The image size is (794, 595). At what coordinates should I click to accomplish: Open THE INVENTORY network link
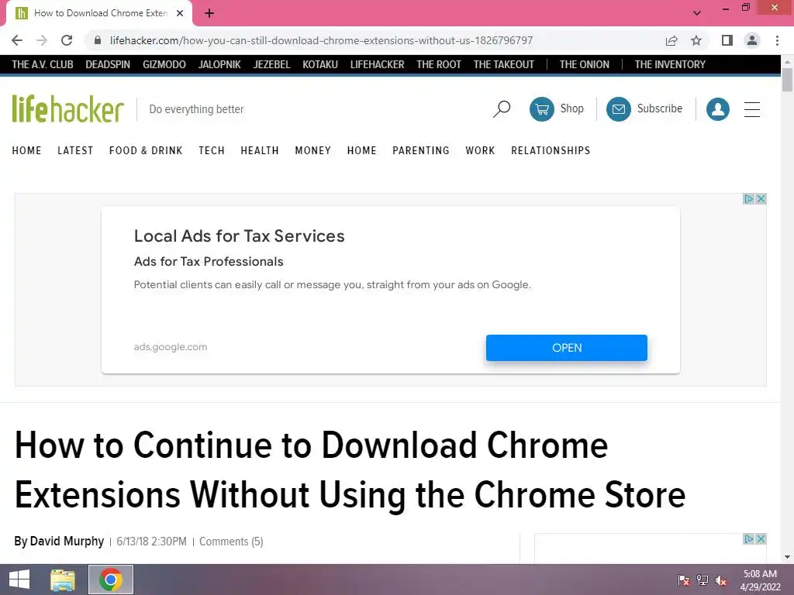click(x=670, y=64)
